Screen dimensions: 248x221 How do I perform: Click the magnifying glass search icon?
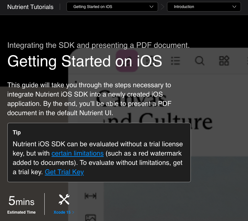pos(199,60)
